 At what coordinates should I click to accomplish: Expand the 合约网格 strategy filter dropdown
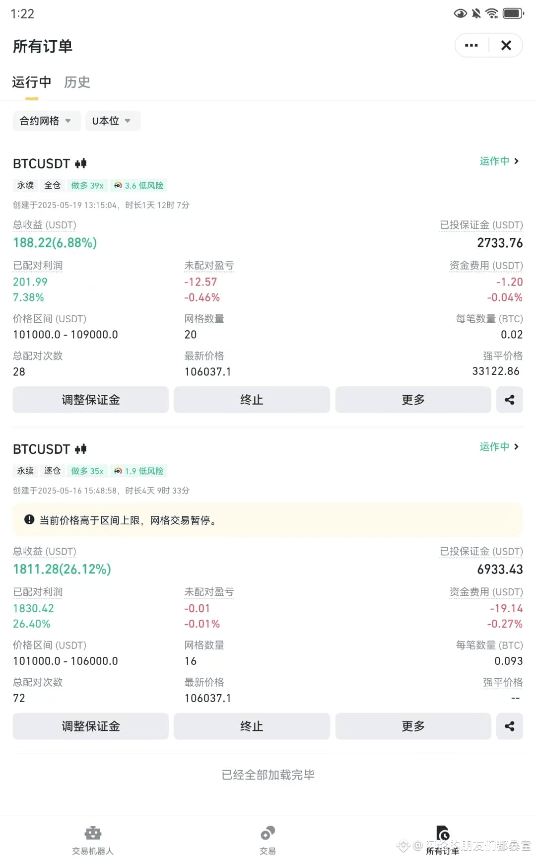pyautogui.click(x=47, y=121)
